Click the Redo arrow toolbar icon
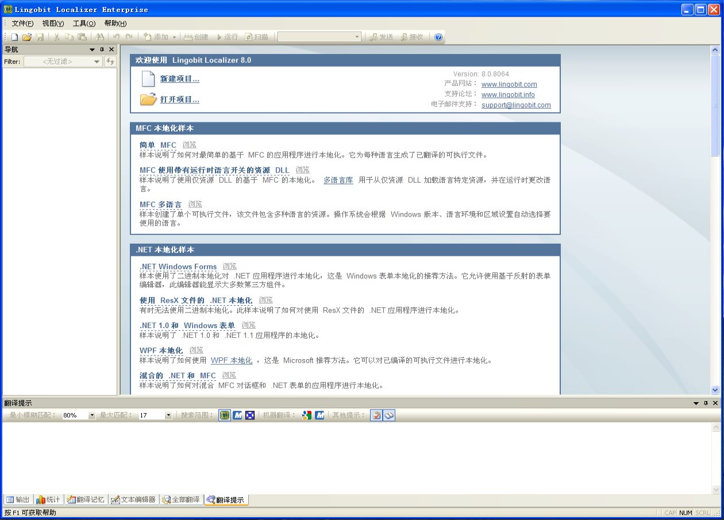 [x=129, y=37]
